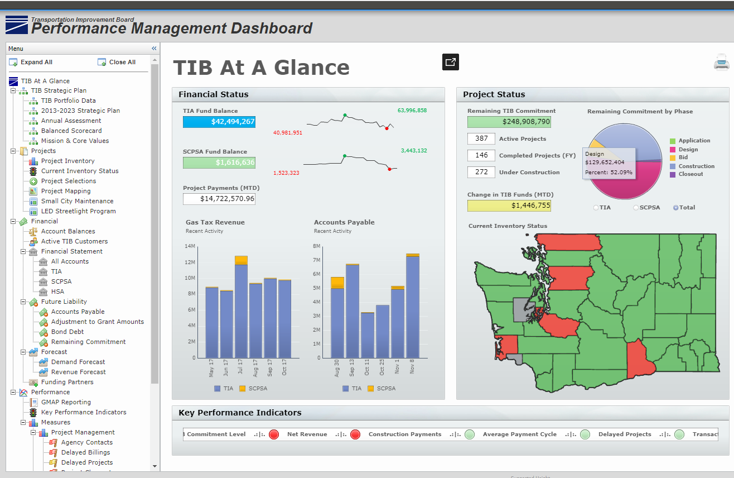Click the Current Inventory Status traffic light icon
This screenshot has height=478, width=734.
(x=33, y=171)
